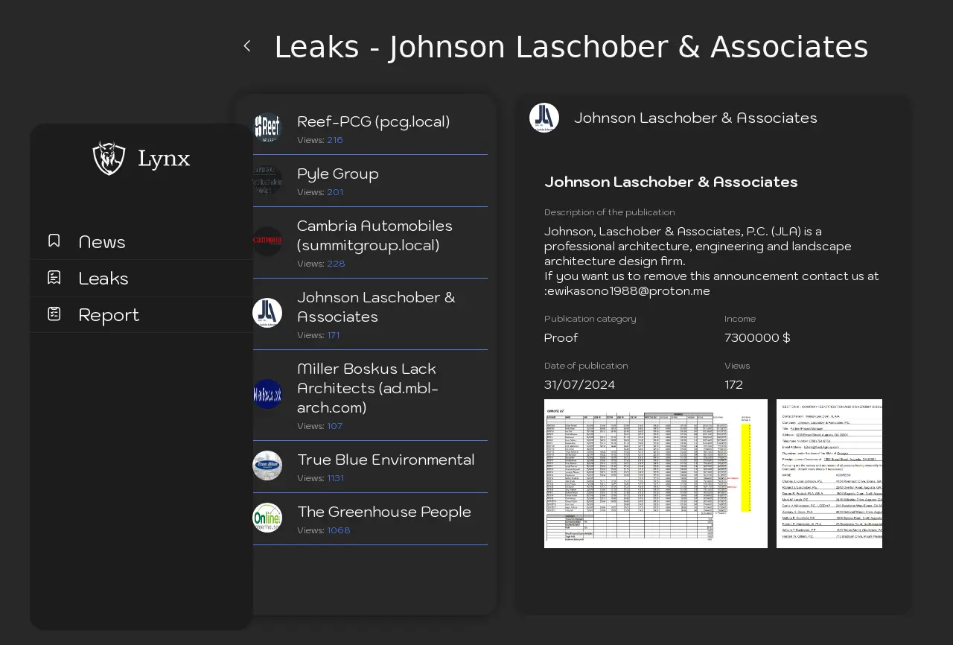Open the News menu item
The width and height of the screenshot is (953, 645).
tap(102, 241)
